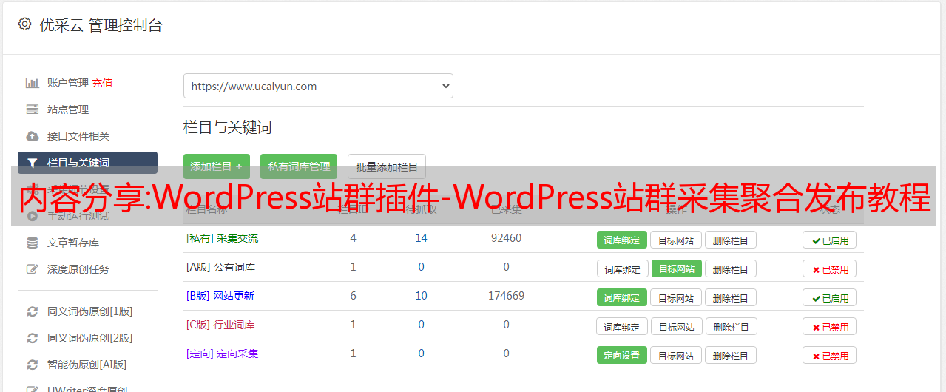Viewport: 946px width, 392px height.
Task: Open the [A版] 公有词库 column link
Action: pos(220,267)
